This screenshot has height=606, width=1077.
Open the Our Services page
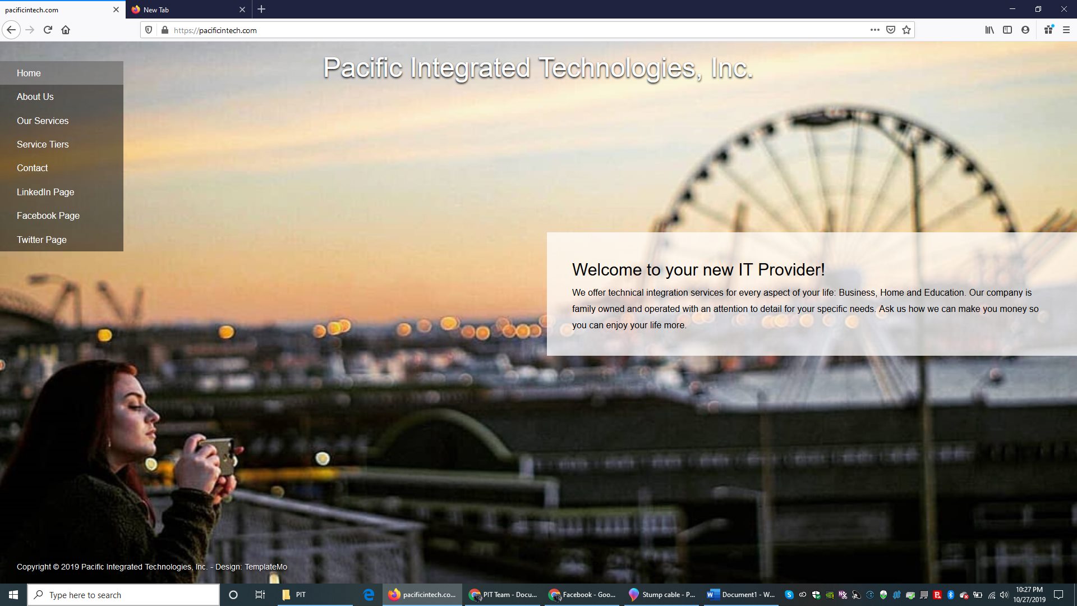click(62, 121)
